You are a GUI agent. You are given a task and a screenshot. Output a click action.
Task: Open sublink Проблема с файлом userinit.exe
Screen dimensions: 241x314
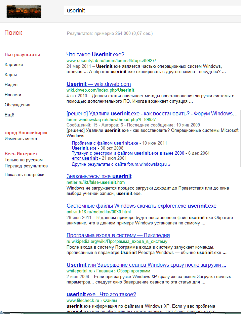pos(105,143)
